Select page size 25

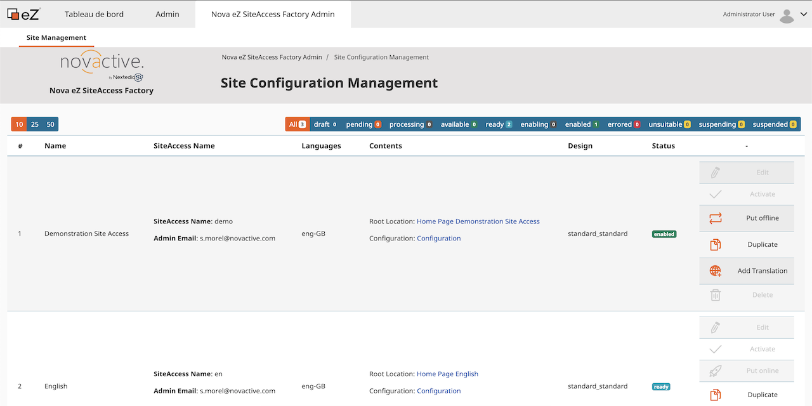tap(34, 124)
